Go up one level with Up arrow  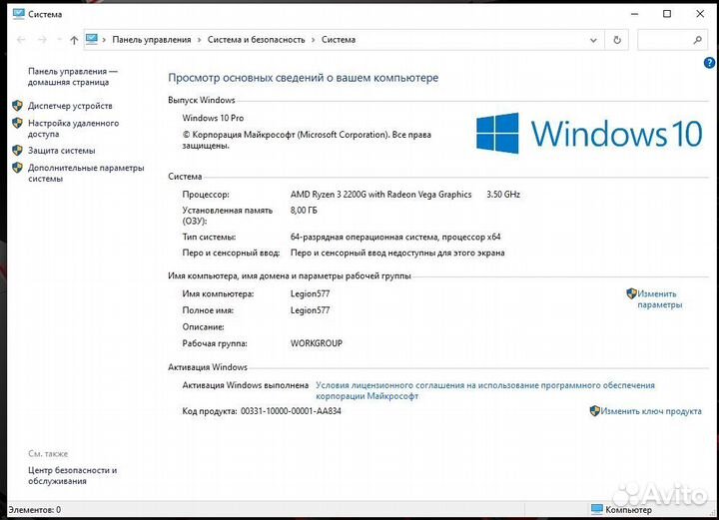point(74,40)
